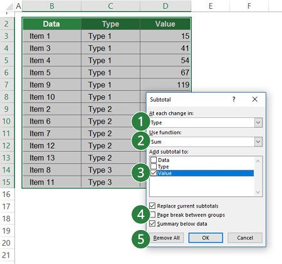Enable Page break between groups

pos(152,214)
